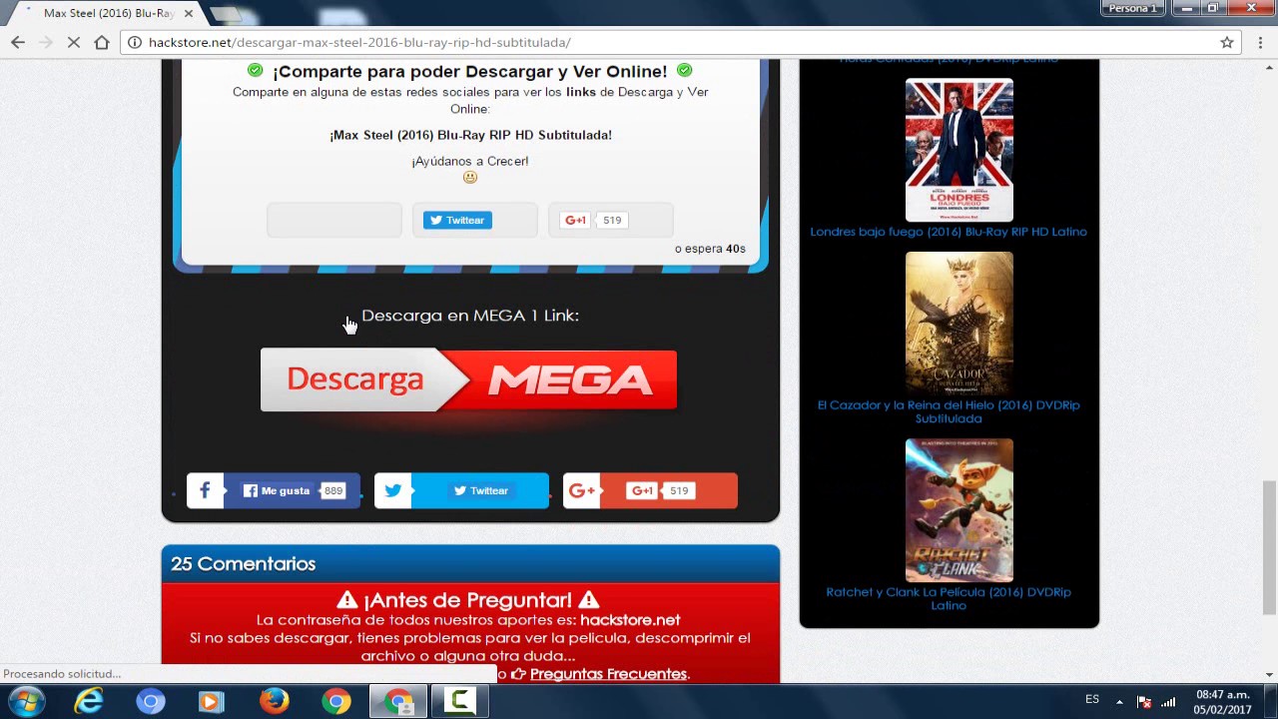Open Ratchet y Clank La Pelicula link

pos(949,598)
